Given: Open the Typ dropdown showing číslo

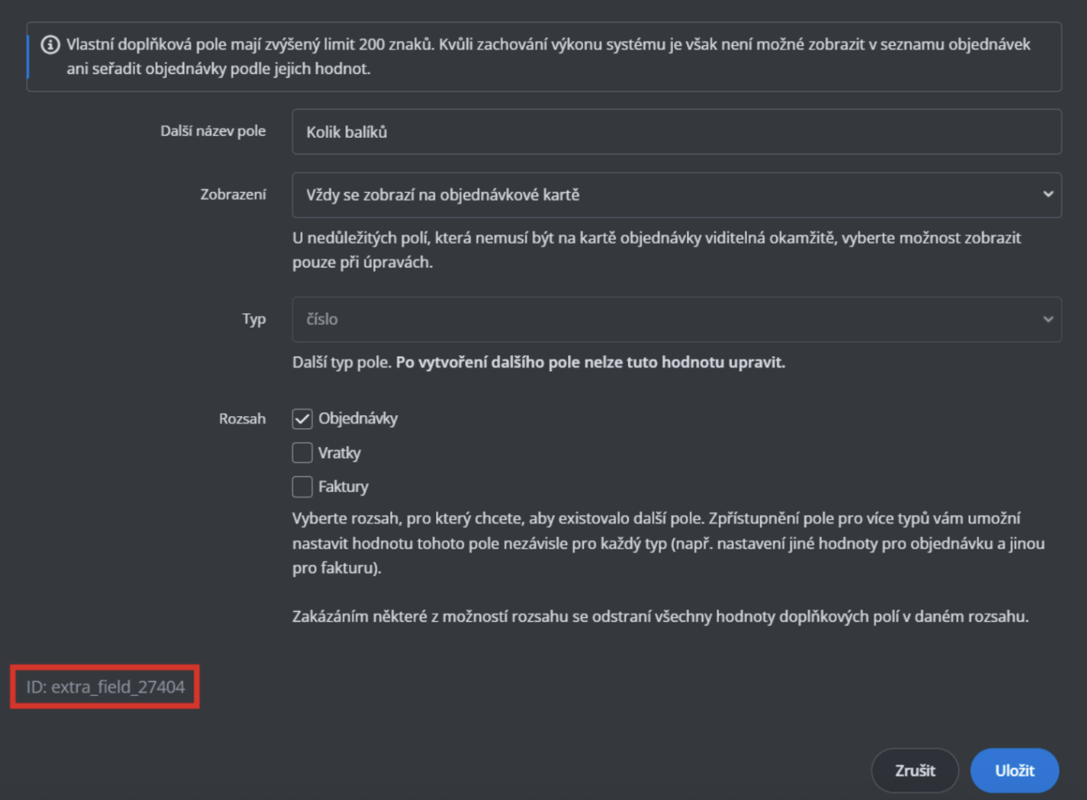Looking at the screenshot, I should point(677,319).
